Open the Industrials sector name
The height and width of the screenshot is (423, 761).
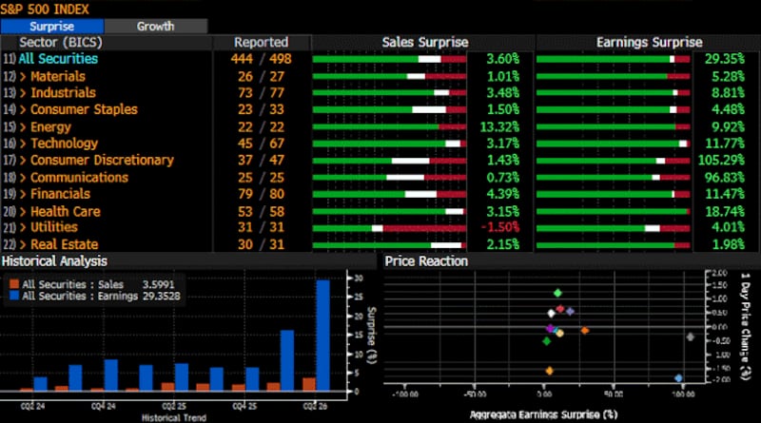click(63, 93)
